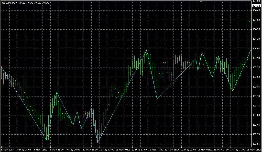Click the 12 May 19:00 time label
Screen dimensions: 262x152
click(172, 149)
